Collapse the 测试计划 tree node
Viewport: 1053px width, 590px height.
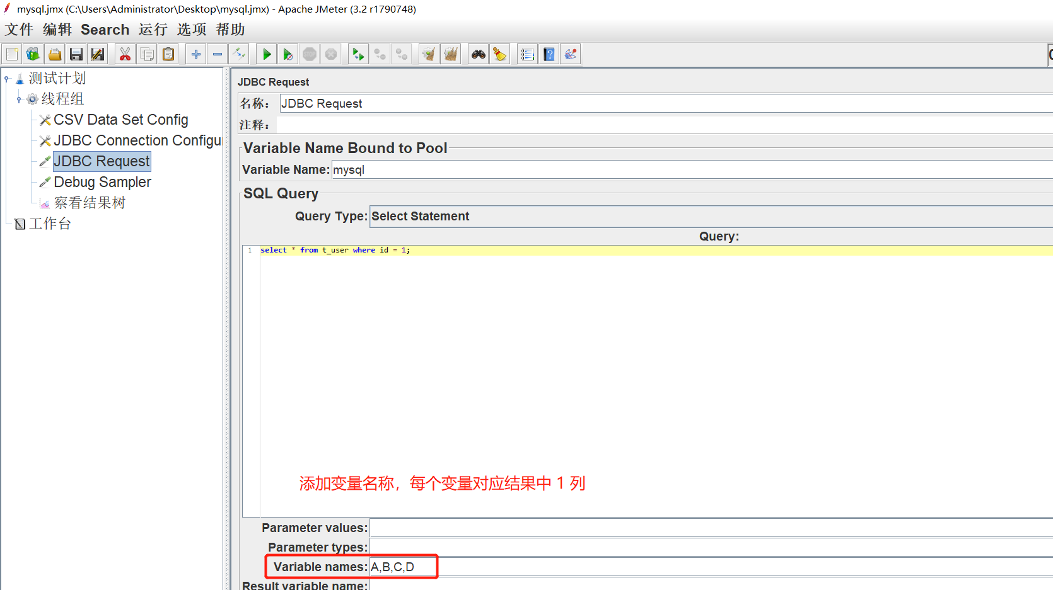(7, 79)
